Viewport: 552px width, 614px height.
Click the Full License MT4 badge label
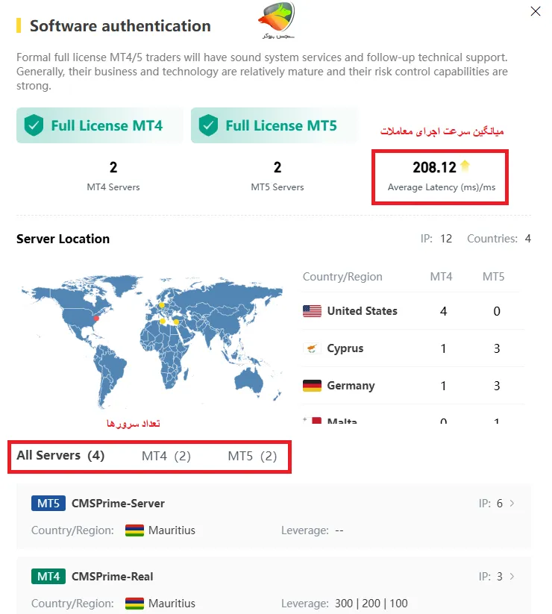tap(107, 125)
